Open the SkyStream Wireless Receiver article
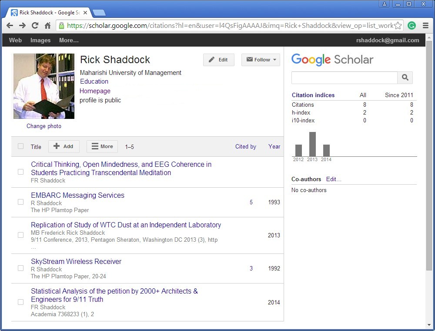 click(76, 261)
